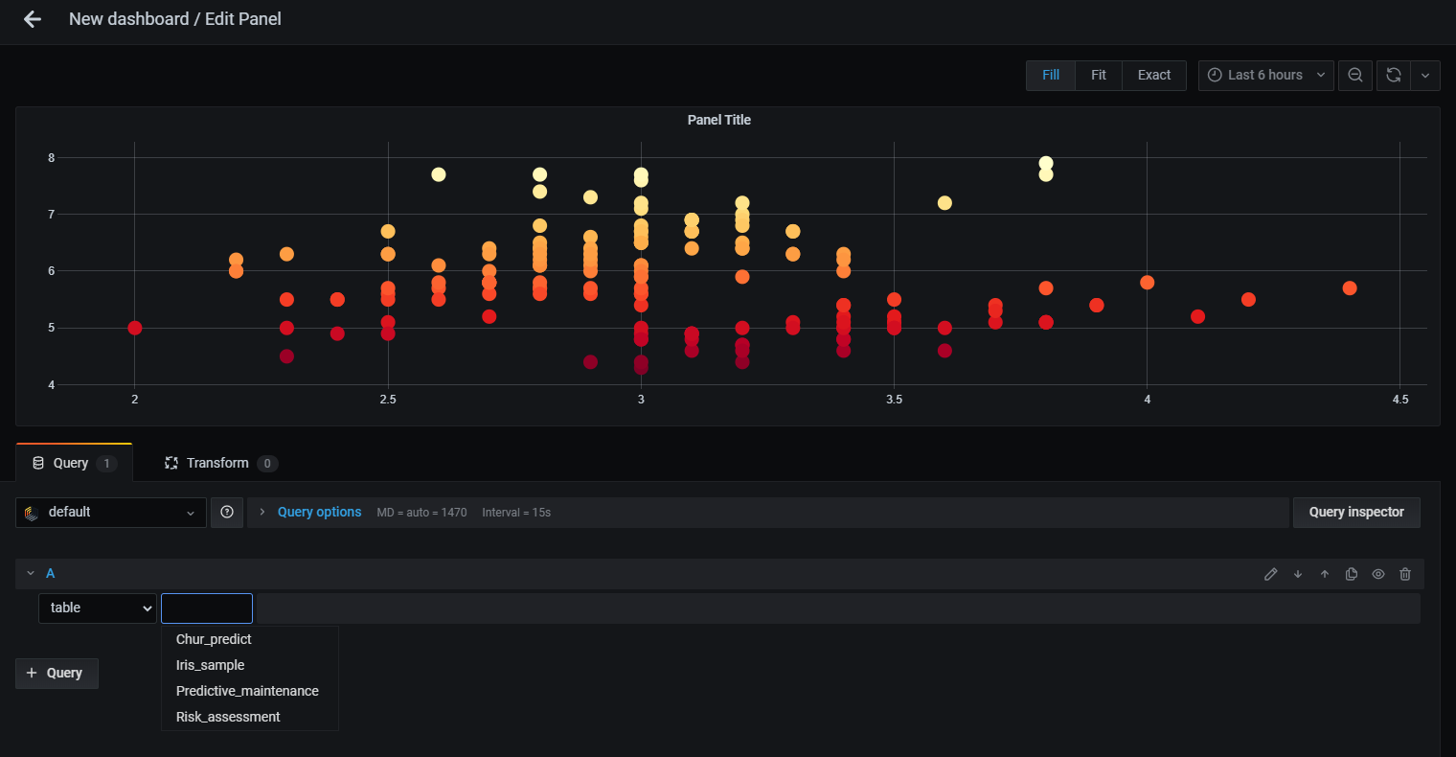Click the pencil icon to rename query A

click(x=1270, y=574)
